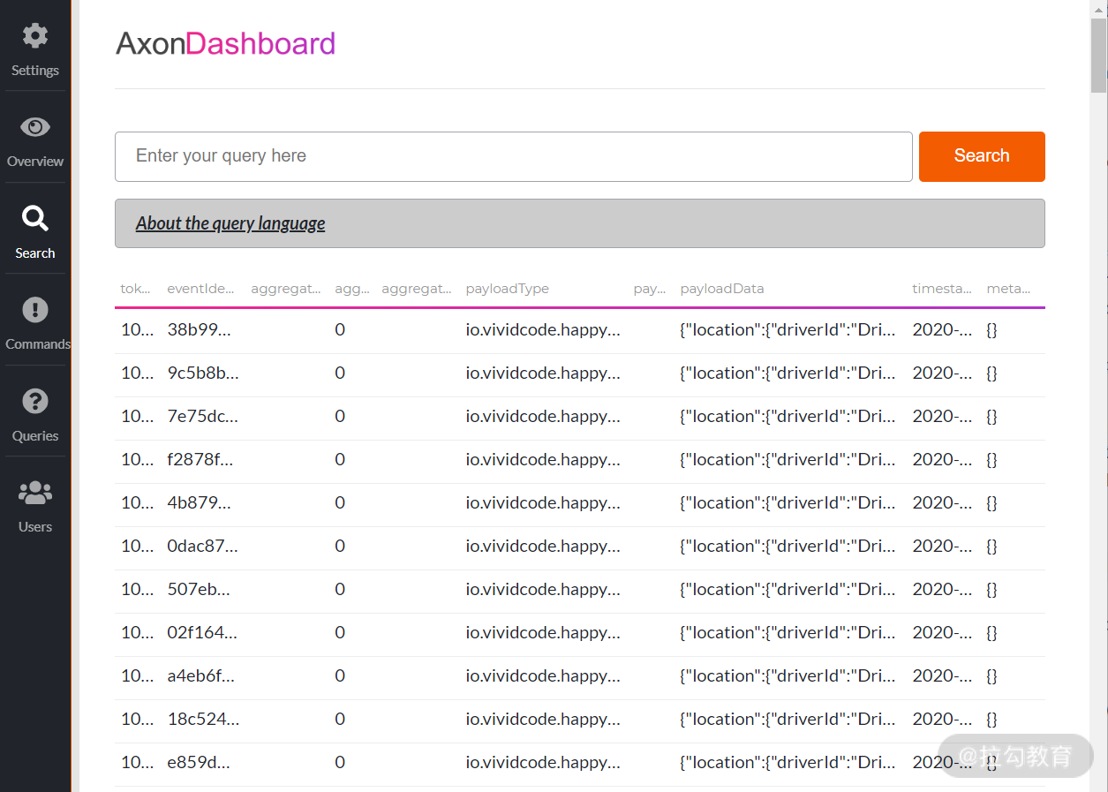Click the eventIde... column header
Screen dimensions: 1108x792
point(201,289)
